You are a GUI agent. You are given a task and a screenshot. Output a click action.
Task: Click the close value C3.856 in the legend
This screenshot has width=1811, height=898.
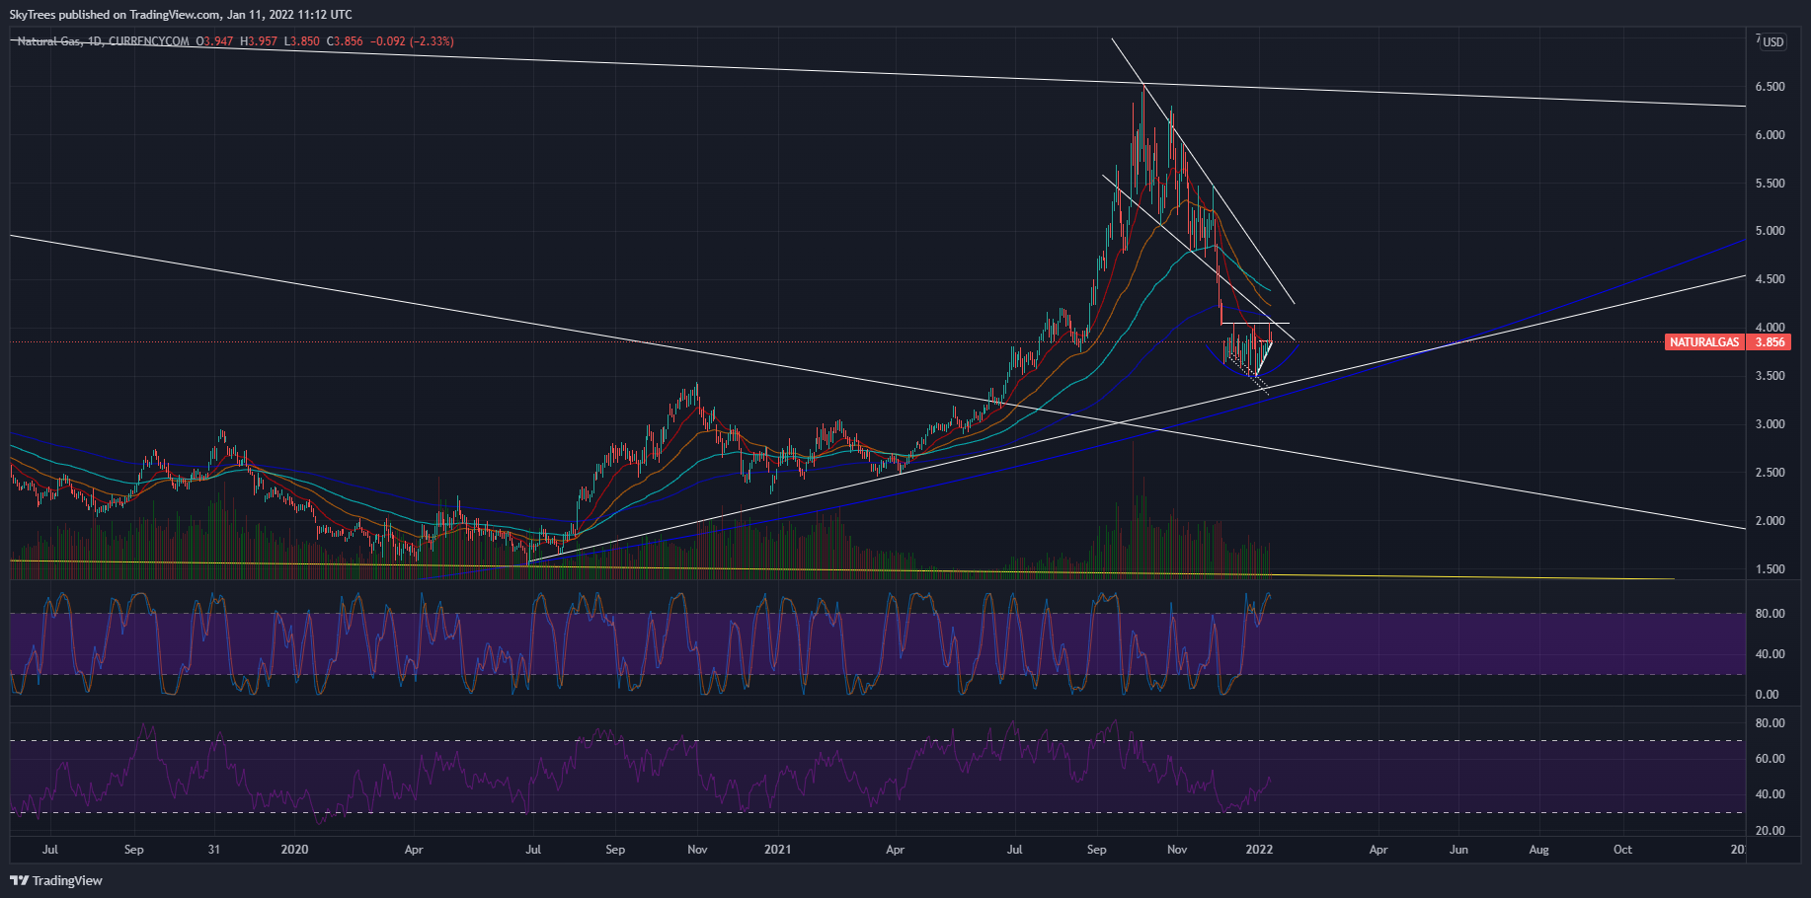[345, 41]
